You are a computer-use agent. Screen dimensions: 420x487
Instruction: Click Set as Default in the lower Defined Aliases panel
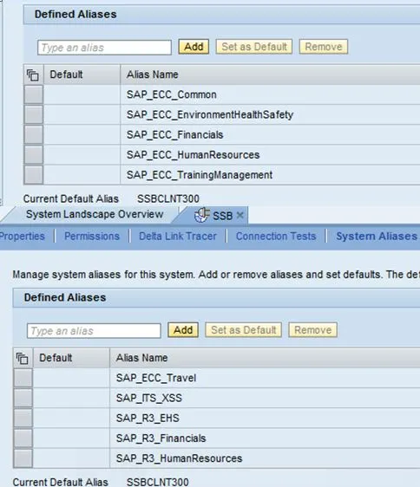pos(244,330)
